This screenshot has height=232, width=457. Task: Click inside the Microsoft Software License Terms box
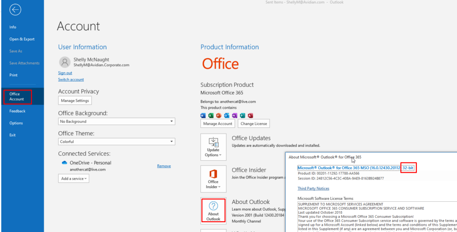tap(377, 216)
